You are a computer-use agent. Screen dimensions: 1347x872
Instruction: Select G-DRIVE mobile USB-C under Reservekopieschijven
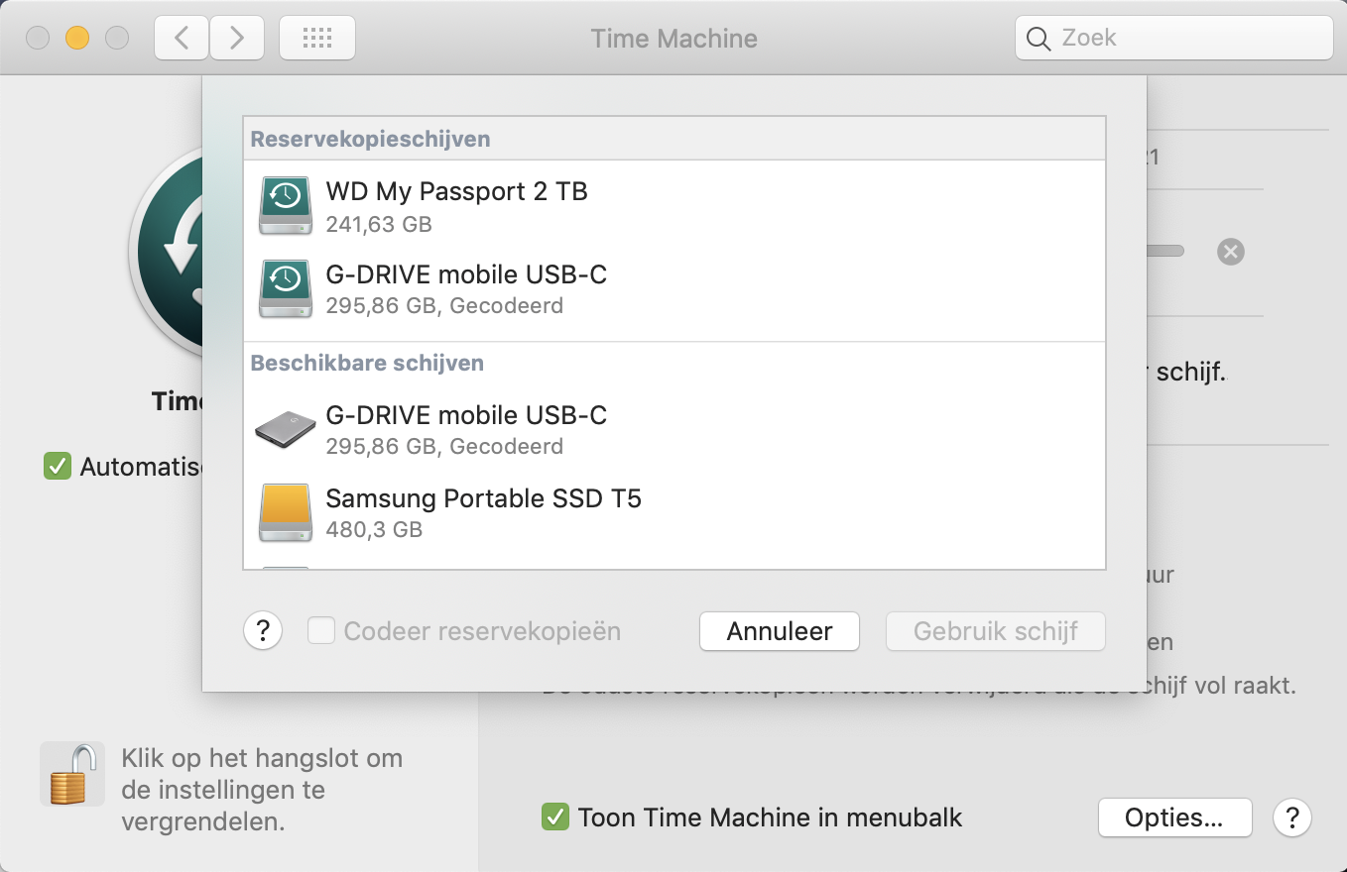click(x=674, y=289)
